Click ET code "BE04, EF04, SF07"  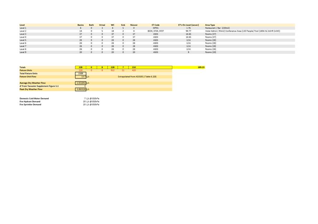pyautogui.click(x=156, y=31)
